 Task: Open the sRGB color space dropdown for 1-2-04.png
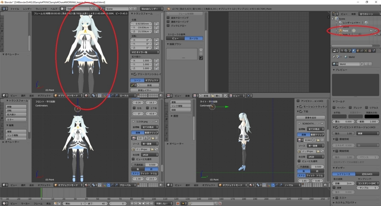[x=150, y=155]
